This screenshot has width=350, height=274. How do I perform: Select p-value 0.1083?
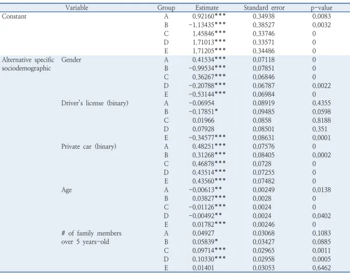(x=321, y=233)
